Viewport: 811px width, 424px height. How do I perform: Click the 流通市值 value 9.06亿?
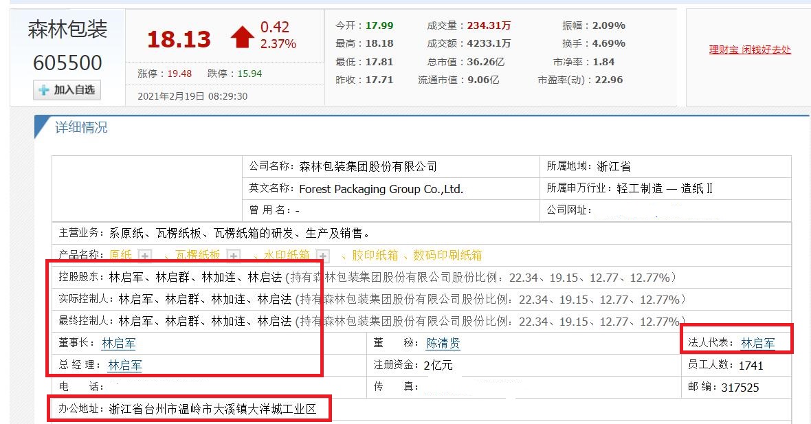coord(483,80)
